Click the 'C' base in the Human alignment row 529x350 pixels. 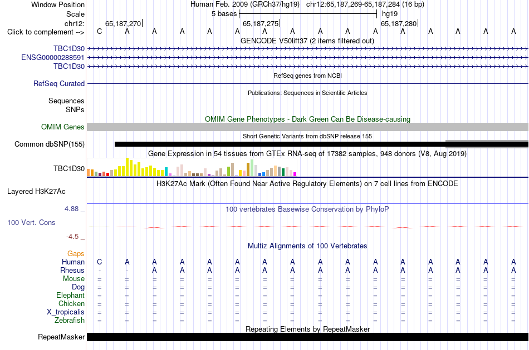[x=99, y=262]
